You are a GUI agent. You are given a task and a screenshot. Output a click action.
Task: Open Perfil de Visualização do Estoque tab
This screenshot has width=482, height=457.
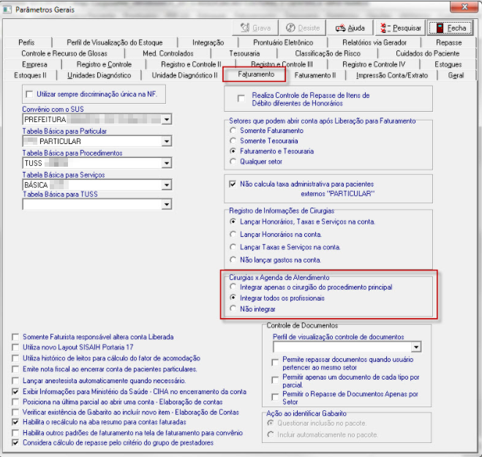point(115,42)
